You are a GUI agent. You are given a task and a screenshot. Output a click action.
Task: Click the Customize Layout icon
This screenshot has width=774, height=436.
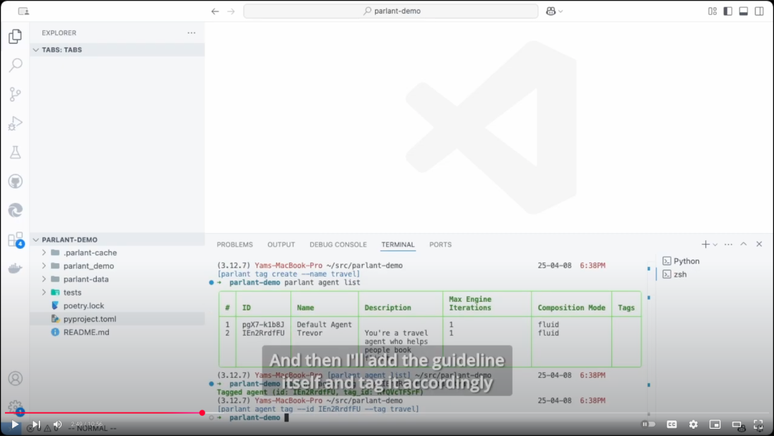(712, 11)
